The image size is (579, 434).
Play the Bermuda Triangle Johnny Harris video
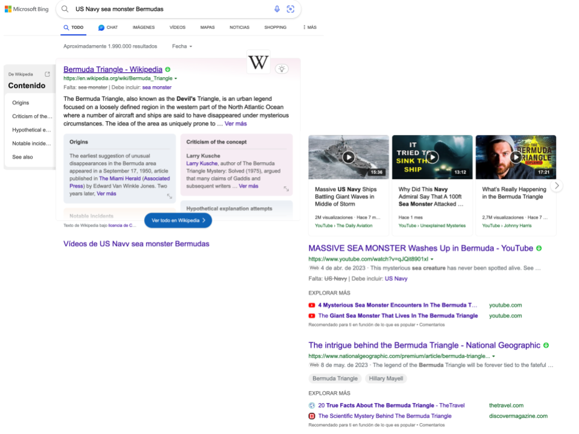tap(516, 157)
